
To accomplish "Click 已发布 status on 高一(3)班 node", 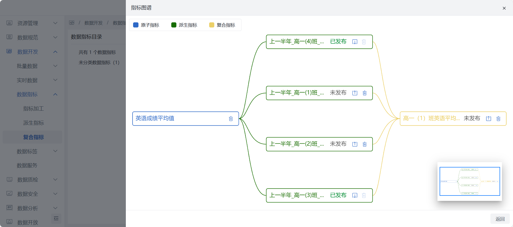I will (338, 195).
